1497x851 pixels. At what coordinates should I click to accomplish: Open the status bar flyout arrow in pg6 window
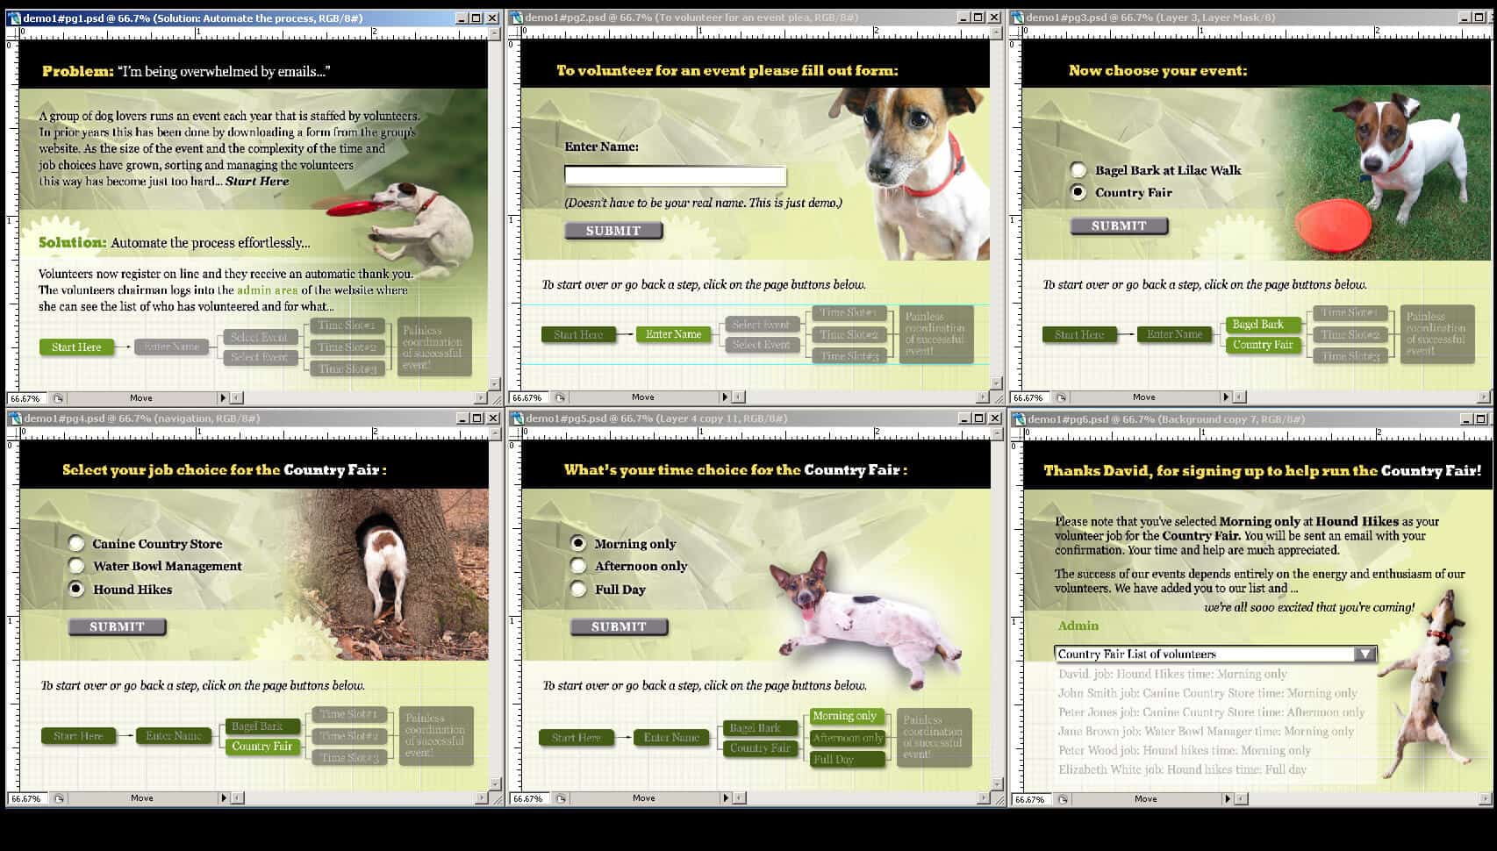tap(1227, 799)
